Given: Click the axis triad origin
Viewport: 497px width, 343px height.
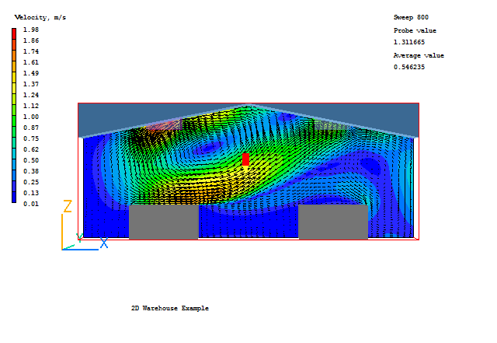Looking at the screenshot, I should tap(63, 249).
